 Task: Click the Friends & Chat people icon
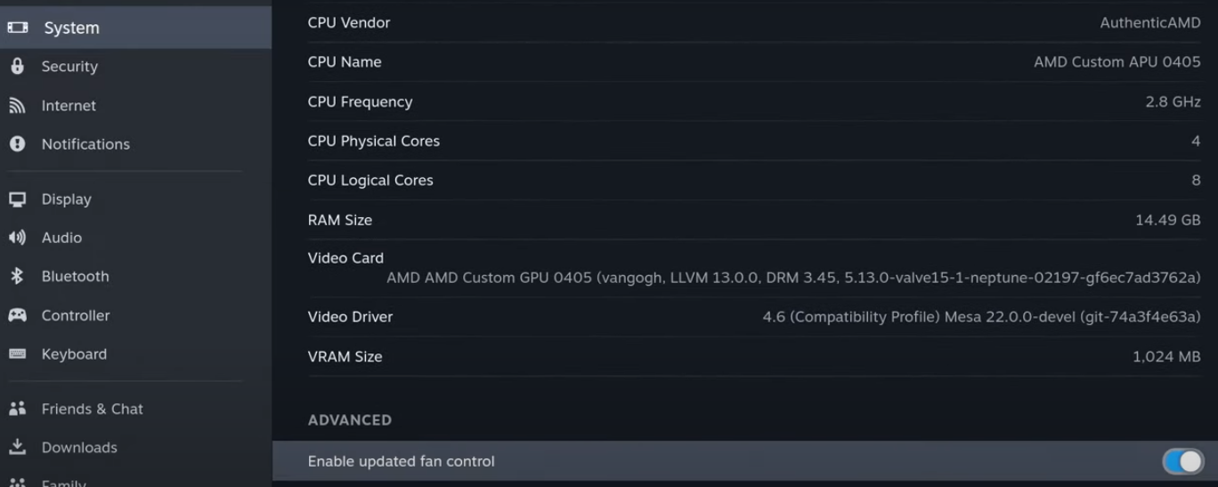pyautogui.click(x=17, y=409)
